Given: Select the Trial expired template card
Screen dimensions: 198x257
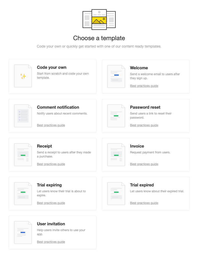Looking at the screenshot, I should (146, 193).
